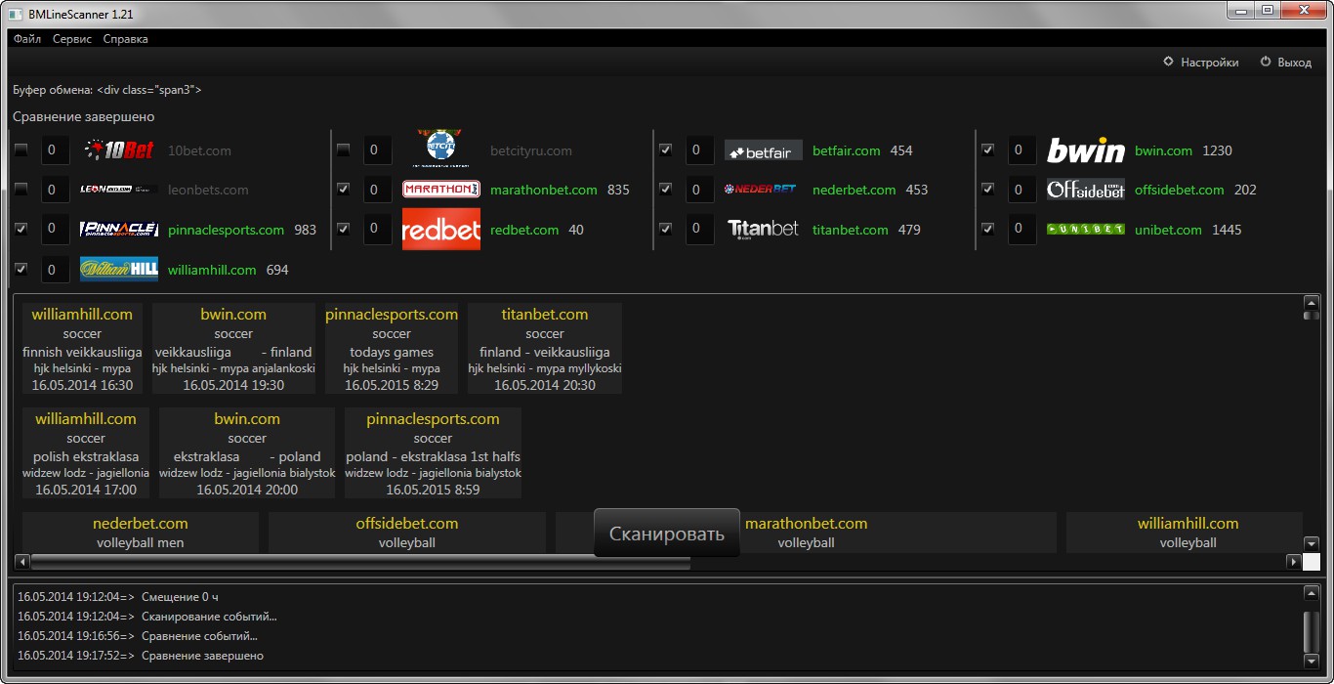1334x684 pixels.
Task: Enable the betcityru.com checkbox
Action: 344,150
